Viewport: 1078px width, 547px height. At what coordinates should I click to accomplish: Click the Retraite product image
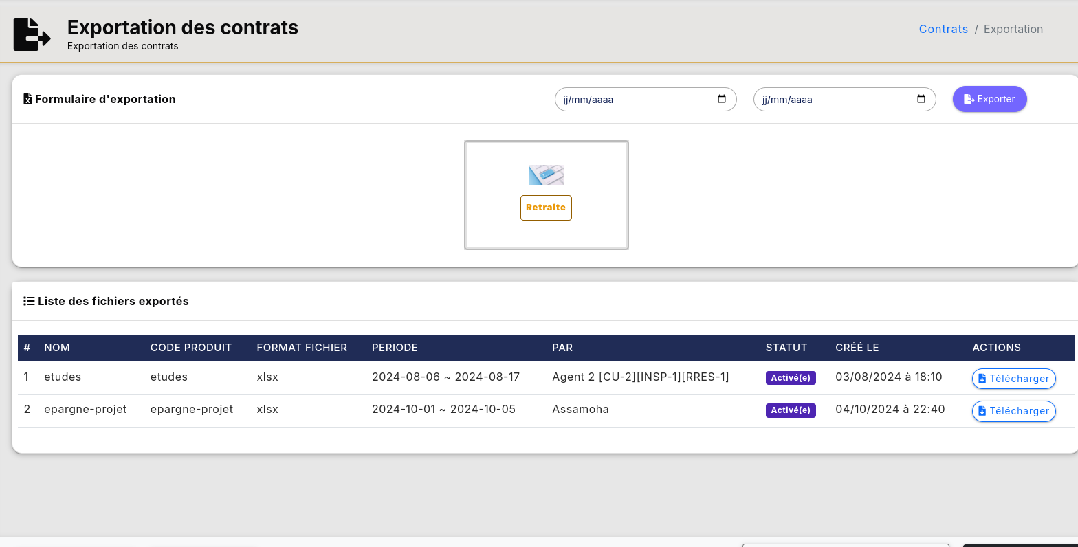click(546, 175)
